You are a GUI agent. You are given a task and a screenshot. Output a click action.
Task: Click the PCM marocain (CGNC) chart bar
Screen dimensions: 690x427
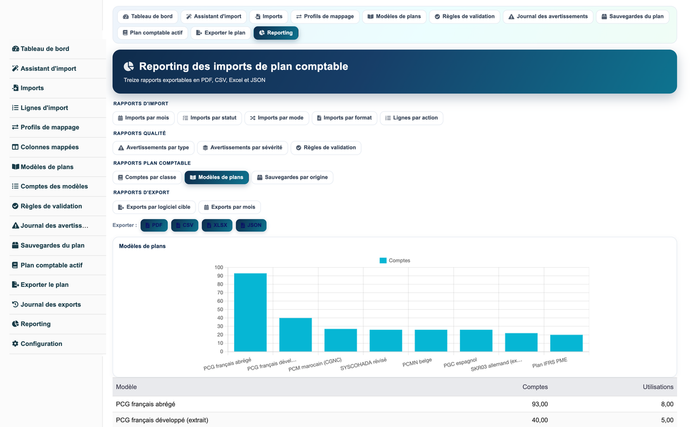tap(340, 340)
